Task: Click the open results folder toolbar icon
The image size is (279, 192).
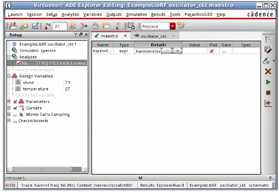Action: [x=106, y=26]
